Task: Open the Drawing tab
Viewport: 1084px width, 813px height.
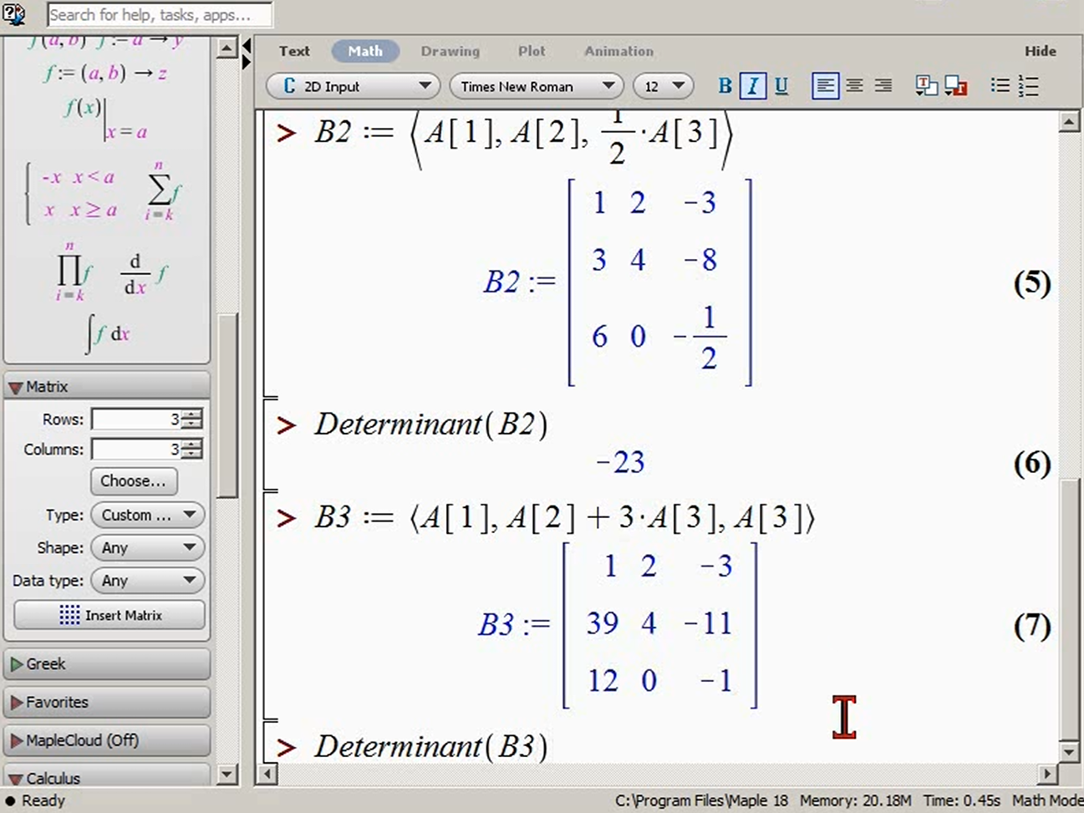Action: pyautogui.click(x=450, y=51)
